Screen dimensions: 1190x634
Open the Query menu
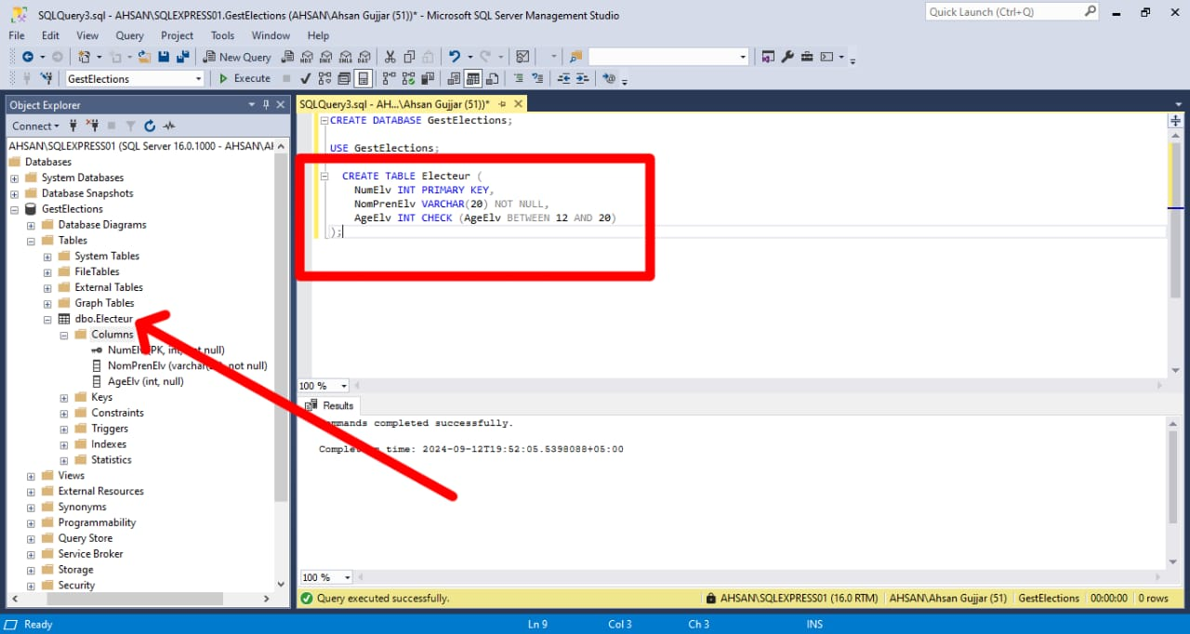coord(129,35)
